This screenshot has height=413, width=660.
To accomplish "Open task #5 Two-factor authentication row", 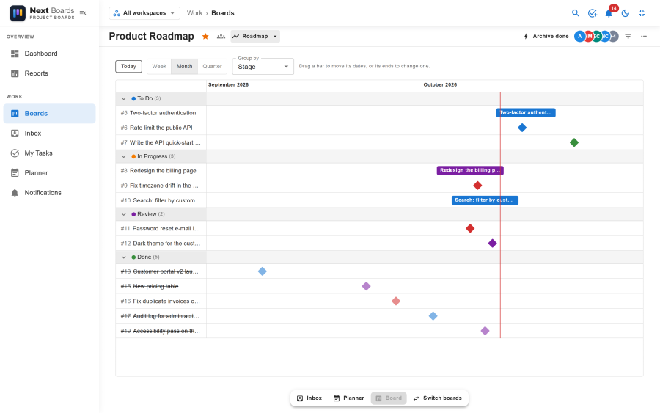I will [161, 113].
